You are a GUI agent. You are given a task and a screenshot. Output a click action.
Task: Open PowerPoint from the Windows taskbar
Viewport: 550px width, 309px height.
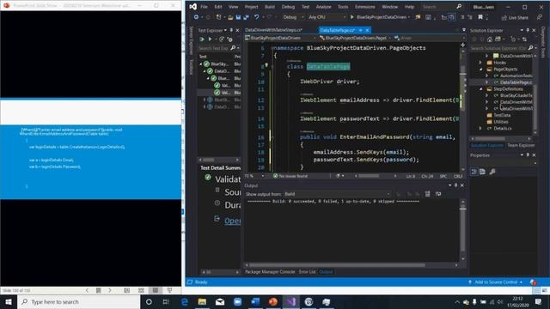[x=273, y=301]
